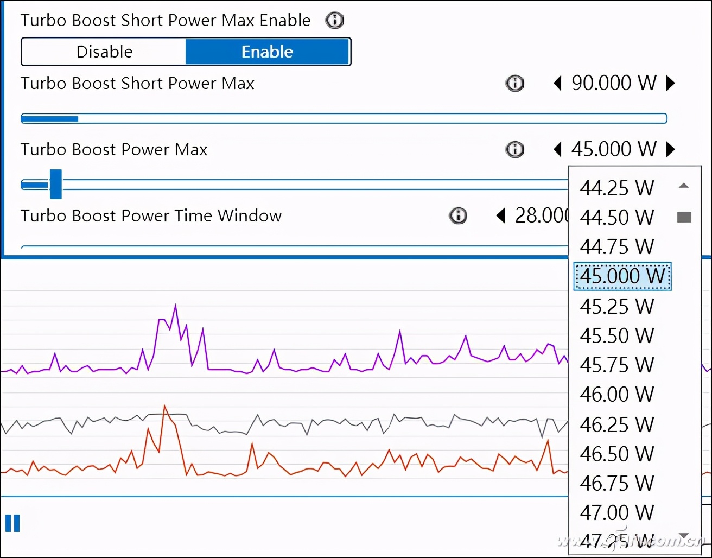This screenshot has width=712, height=558.
Task: Select Enable for Short Power Max
Action: click(x=268, y=52)
